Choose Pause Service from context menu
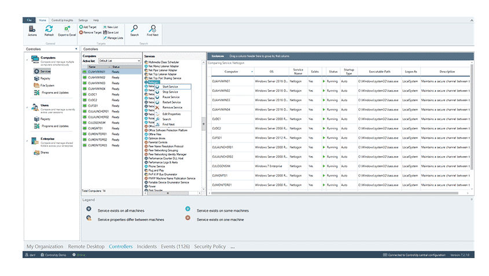Viewport: 489px width, 276px height. coord(174,97)
